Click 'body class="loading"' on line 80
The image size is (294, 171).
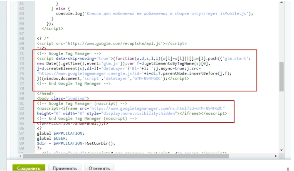pos(63,98)
